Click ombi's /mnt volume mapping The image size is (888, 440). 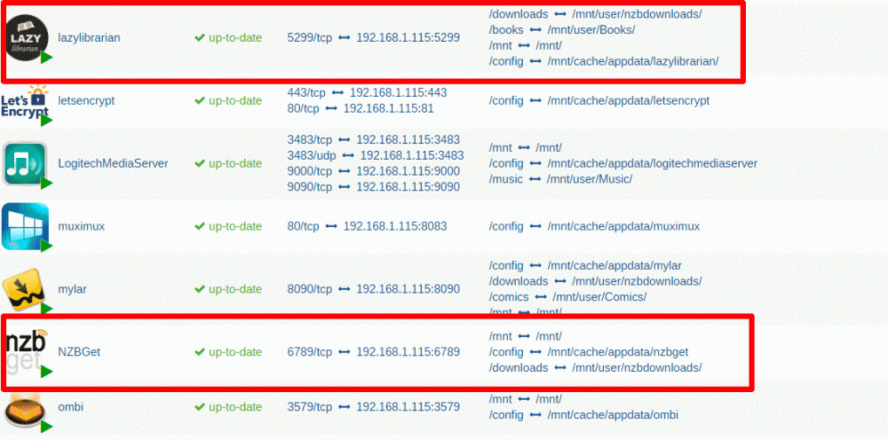pos(525,398)
